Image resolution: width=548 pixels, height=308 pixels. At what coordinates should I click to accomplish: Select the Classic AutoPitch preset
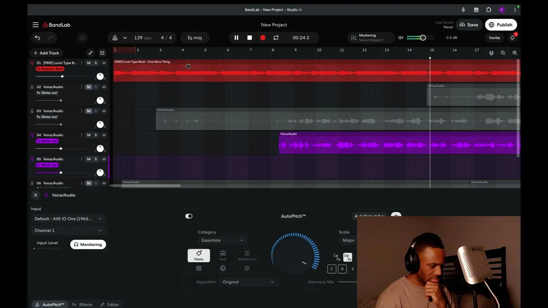199,255
